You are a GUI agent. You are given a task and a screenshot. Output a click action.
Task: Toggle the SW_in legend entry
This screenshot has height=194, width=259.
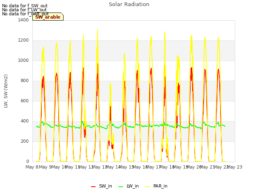click(x=102, y=186)
